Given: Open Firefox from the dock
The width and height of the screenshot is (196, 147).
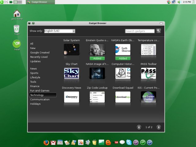Looking at the screenshot, I should [x=46, y=142].
